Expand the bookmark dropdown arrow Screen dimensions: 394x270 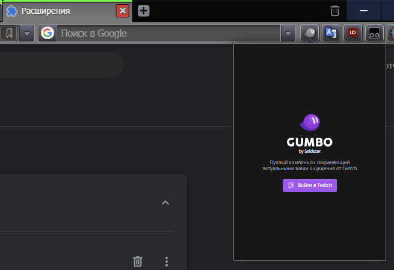tap(27, 33)
